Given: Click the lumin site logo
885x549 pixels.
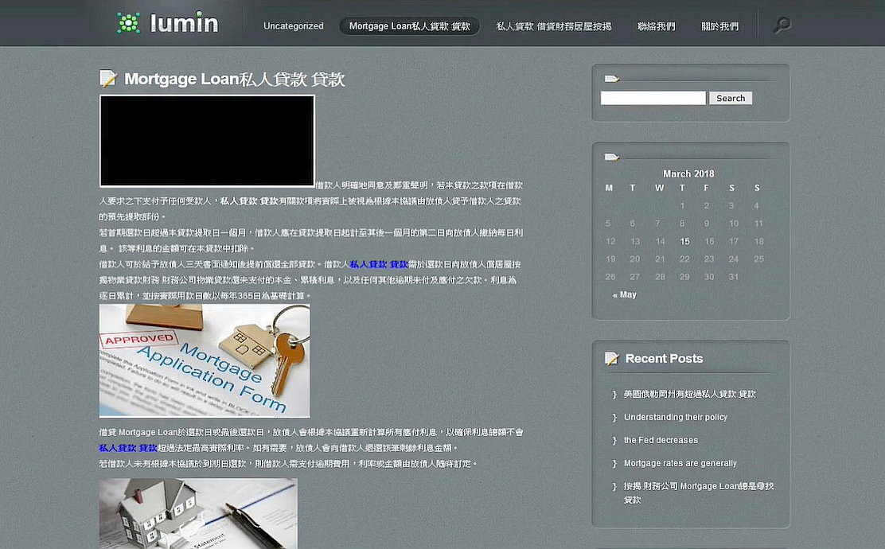Looking at the screenshot, I should (x=168, y=23).
